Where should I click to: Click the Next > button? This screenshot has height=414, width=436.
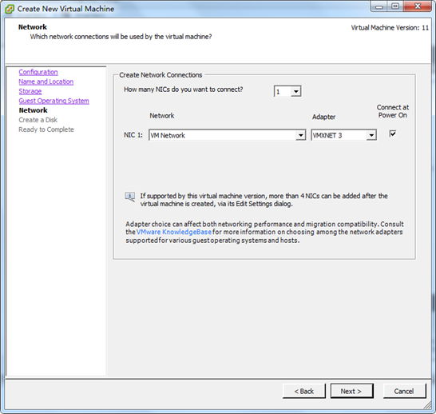[351, 391]
